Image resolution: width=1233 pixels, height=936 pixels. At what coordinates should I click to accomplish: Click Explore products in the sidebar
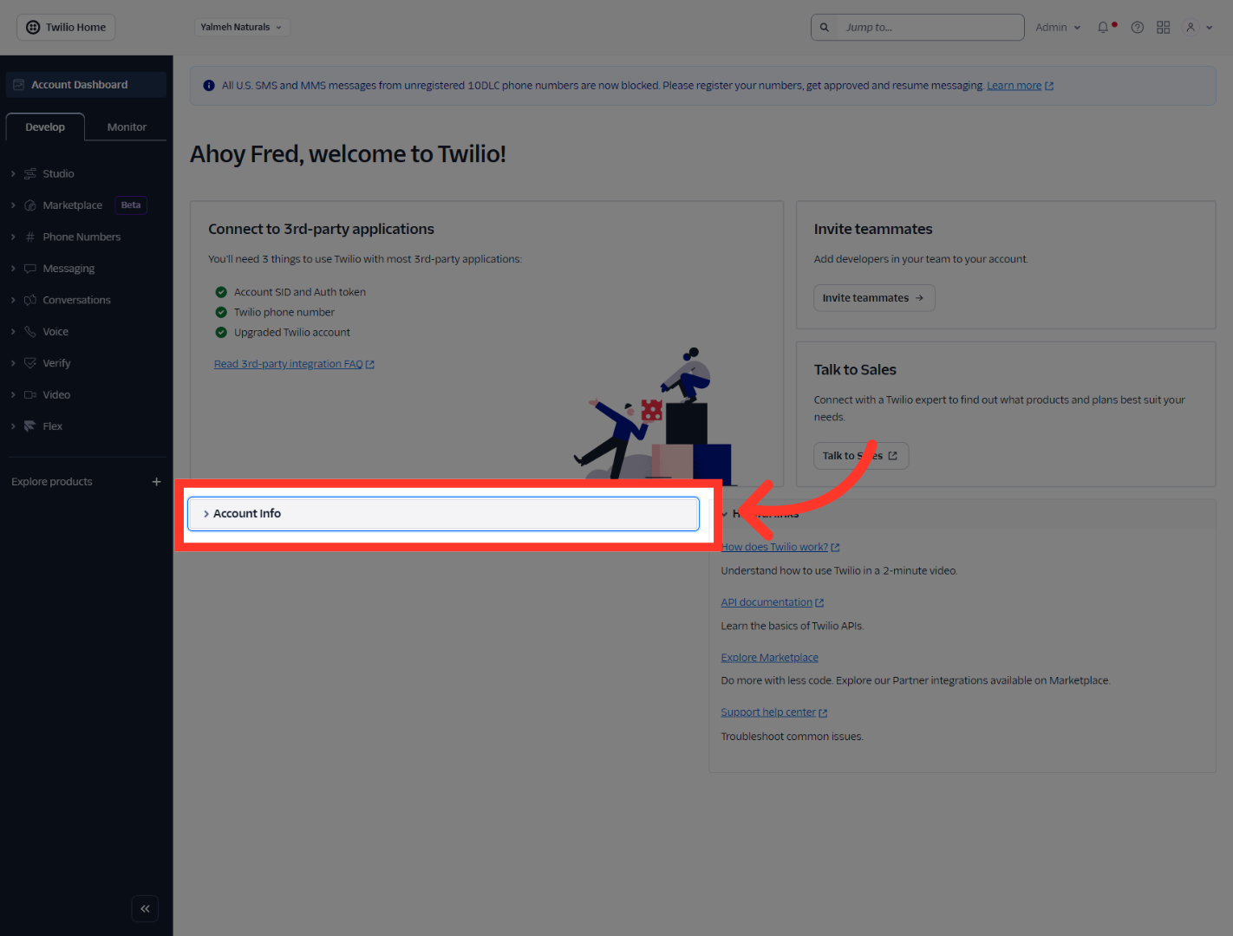[52, 482]
